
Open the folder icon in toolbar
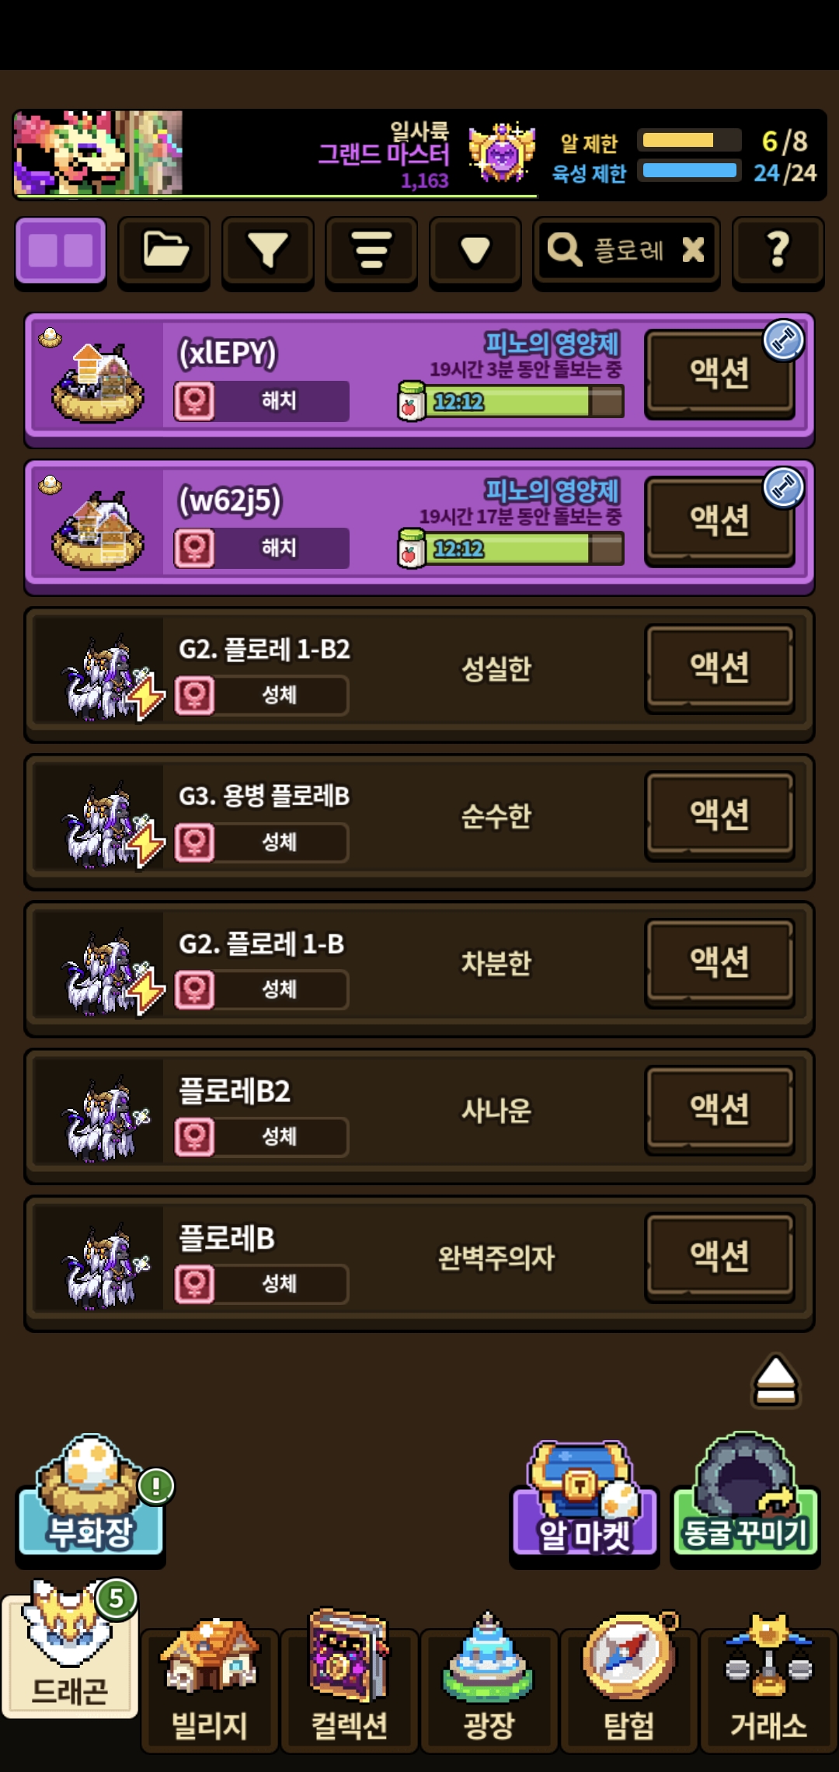point(164,253)
